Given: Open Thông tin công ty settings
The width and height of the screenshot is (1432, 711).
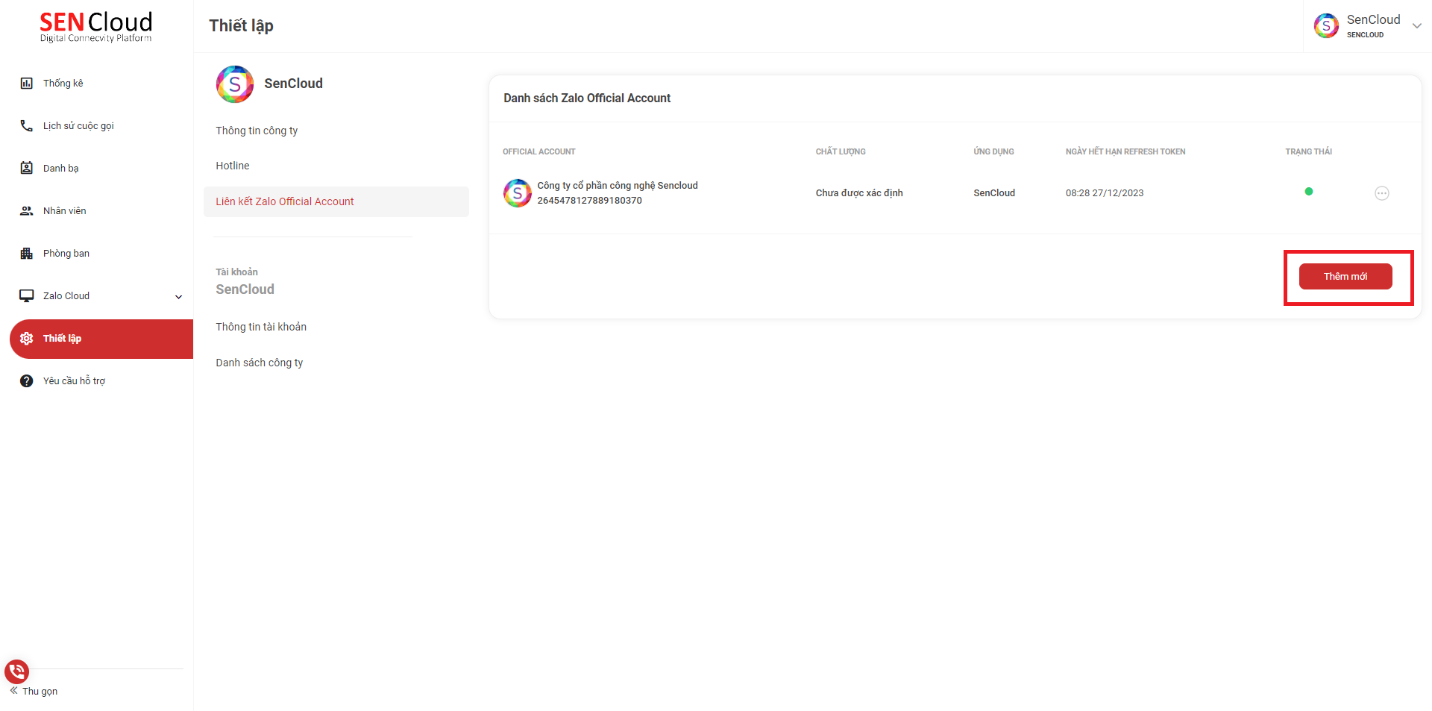Looking at the screenshot, I should tap(257, 131).
